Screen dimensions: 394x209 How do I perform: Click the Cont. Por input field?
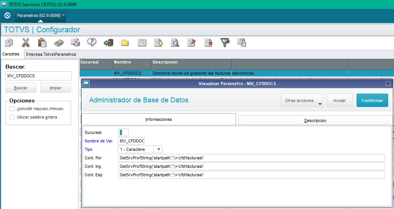(x=251, y=158)
